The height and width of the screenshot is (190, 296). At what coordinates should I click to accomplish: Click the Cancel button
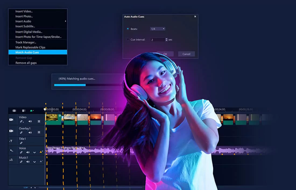186,54
